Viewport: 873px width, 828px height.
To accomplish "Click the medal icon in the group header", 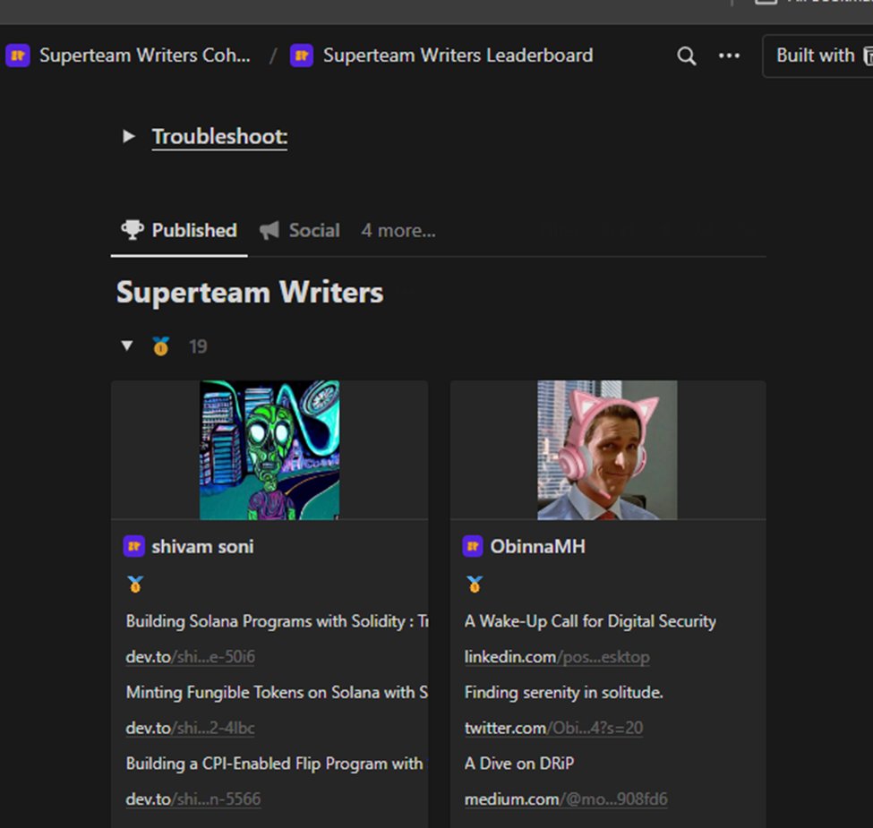I will tap(161, 346).
